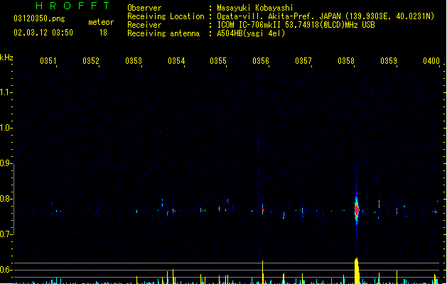Viewport: 447px width, 284px height.
Task: Click the large red meteor echo near 0358
Action: (357, 210)
